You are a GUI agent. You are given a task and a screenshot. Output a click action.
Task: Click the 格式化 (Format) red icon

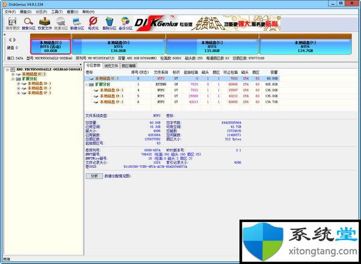[x=93, y=22]
